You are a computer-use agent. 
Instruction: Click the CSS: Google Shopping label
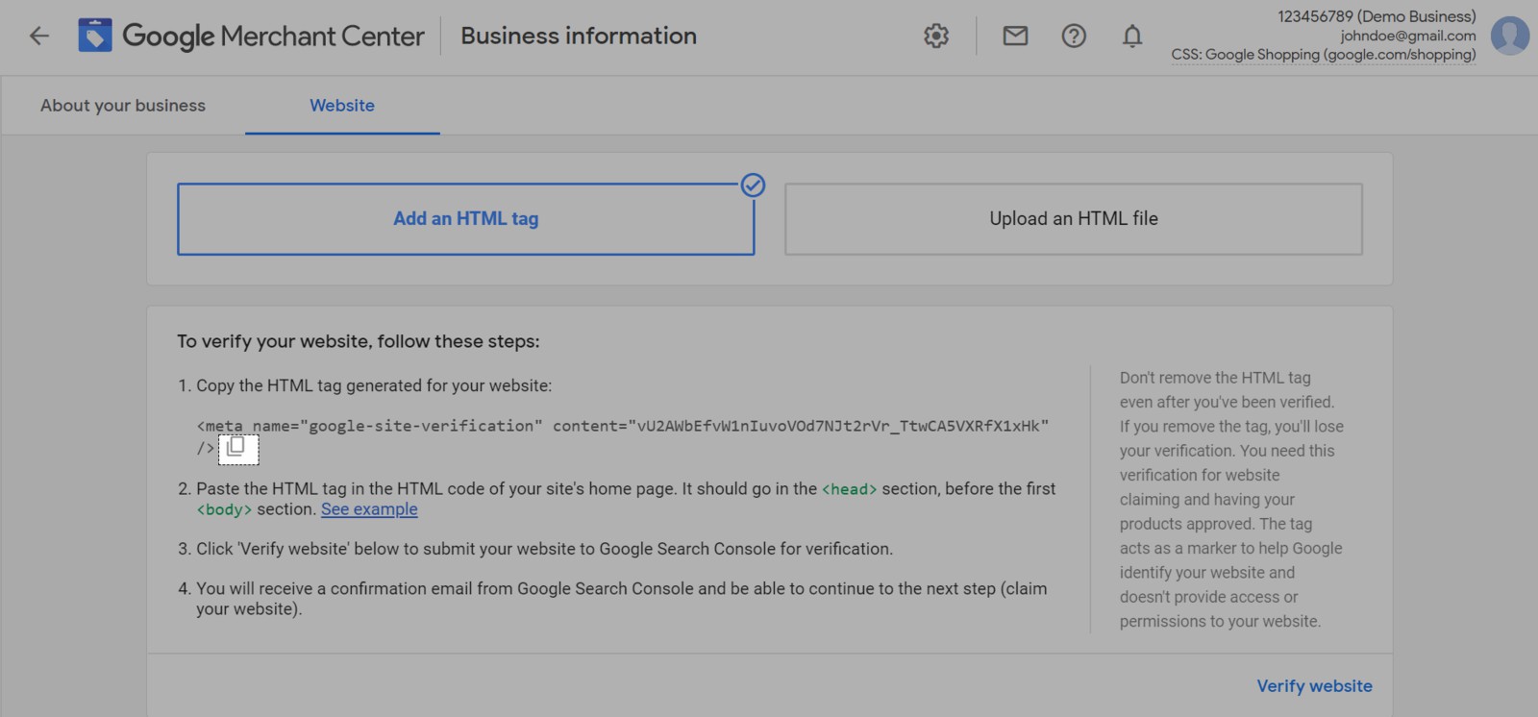click(1323, 55)
